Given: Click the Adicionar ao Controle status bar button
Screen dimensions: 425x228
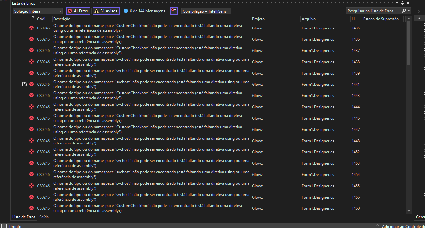Looking at the screenshot, I should point(400,226).
